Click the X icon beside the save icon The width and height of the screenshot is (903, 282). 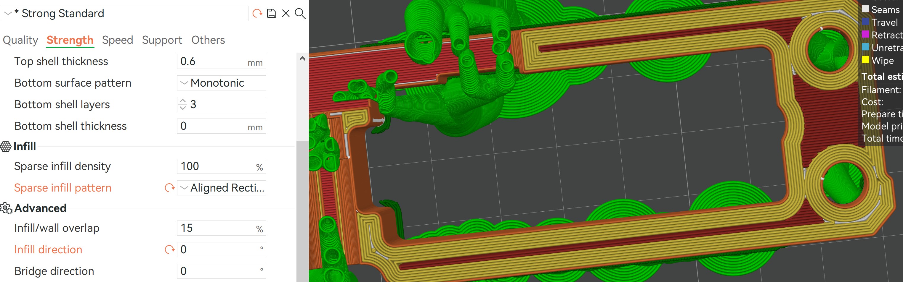[286, 13]
